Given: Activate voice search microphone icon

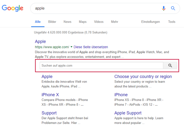Looking at the screenshot, I should click(x=163, y=8).
